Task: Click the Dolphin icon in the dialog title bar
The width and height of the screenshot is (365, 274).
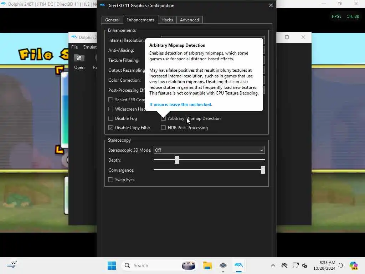Action: click(102, 5)
